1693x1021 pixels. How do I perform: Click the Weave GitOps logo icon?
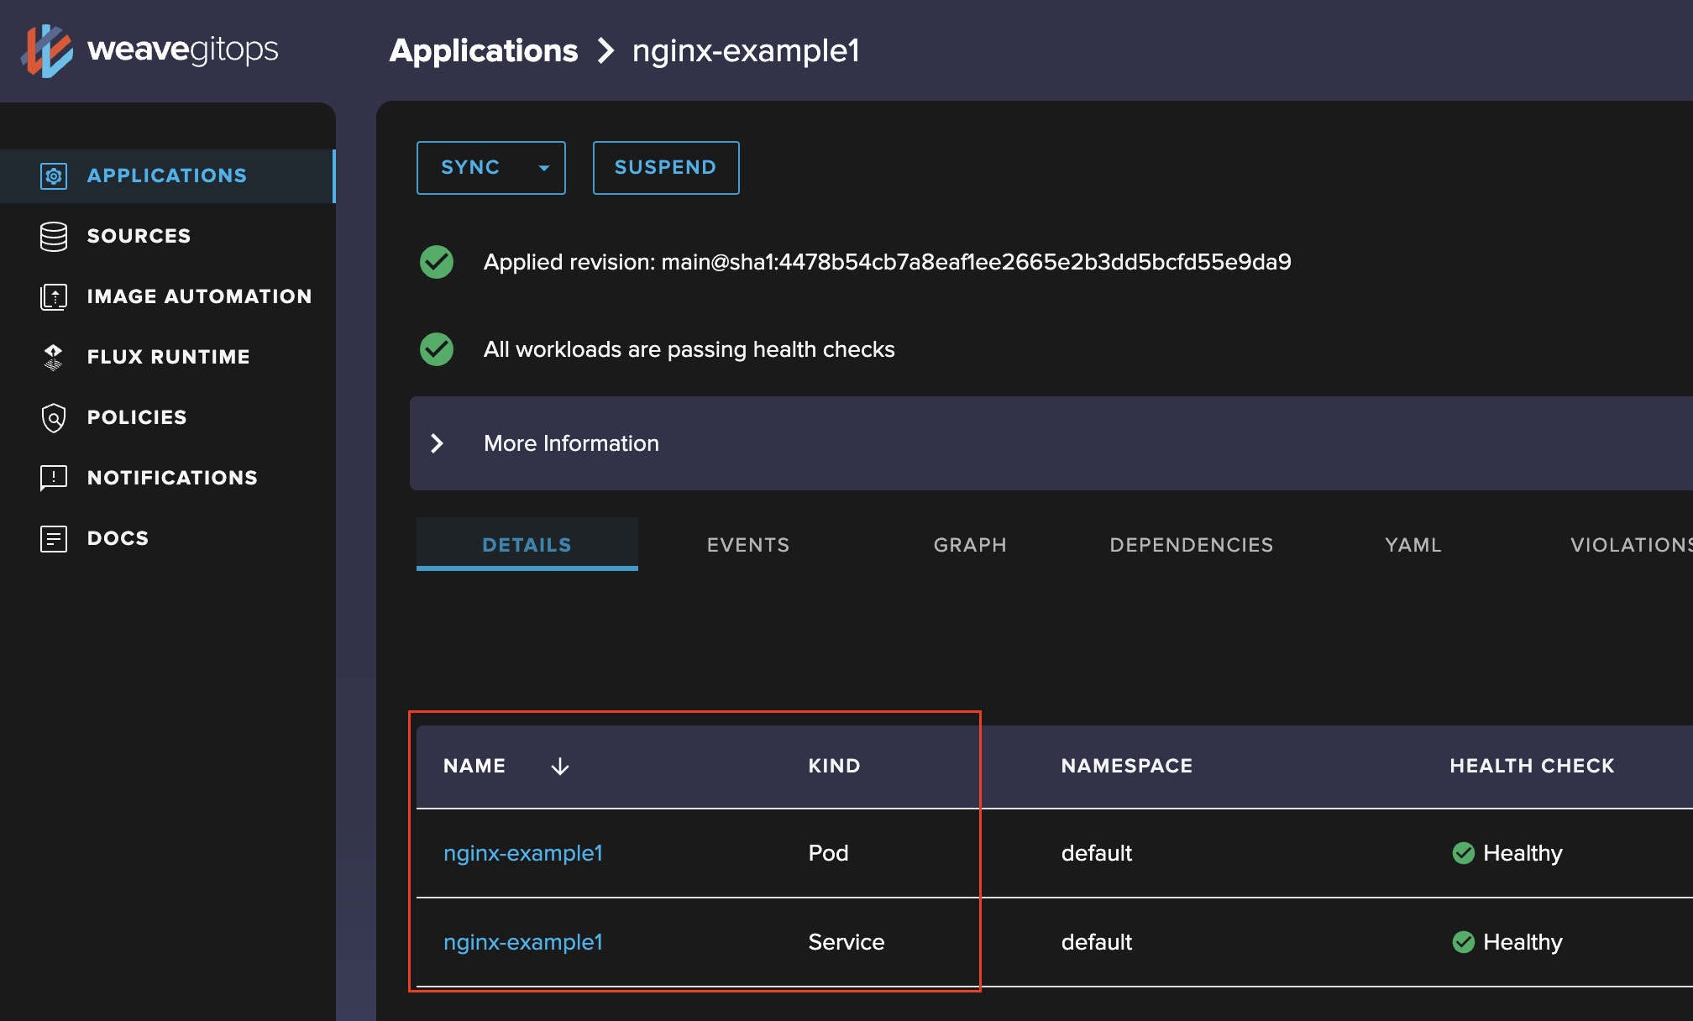pyautogui.click(x=47, y=50)
